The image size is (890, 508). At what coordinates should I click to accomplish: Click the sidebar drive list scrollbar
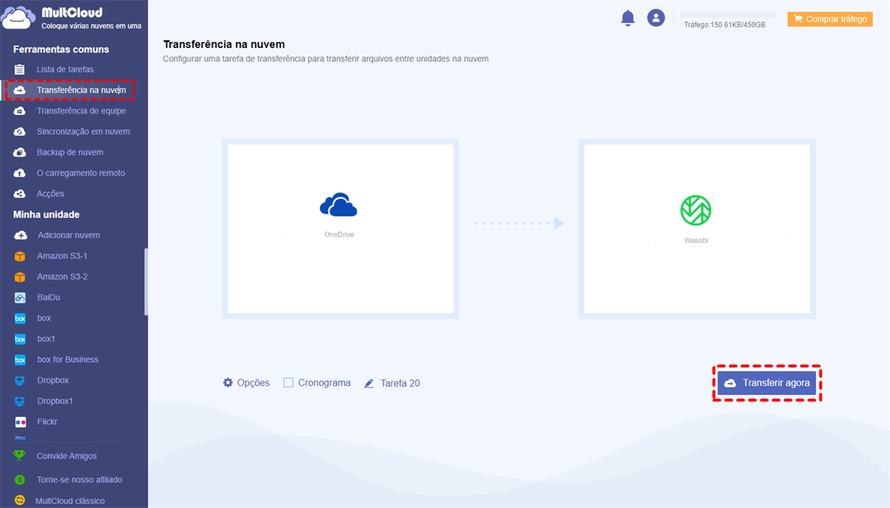pos(146,281)
